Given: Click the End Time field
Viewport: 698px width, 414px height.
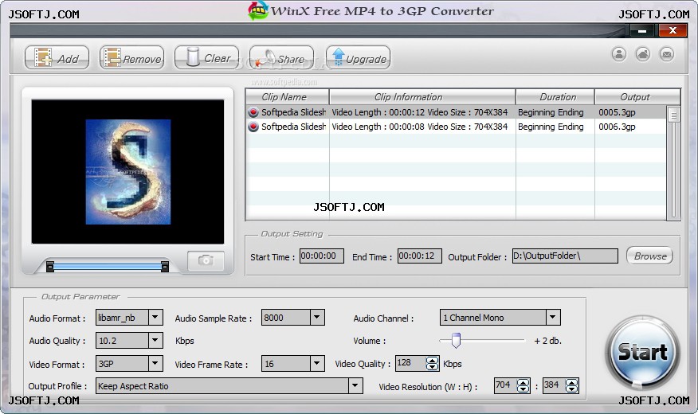Looking at the screenshot, I should pyautogui.click(x=419, y=256).
